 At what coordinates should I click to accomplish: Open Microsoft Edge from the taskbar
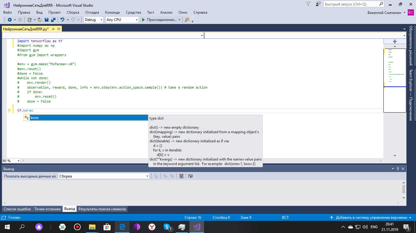[x=122, y=227]
